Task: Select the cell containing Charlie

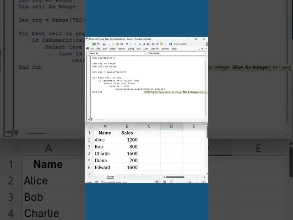Action: click(105, 154)
